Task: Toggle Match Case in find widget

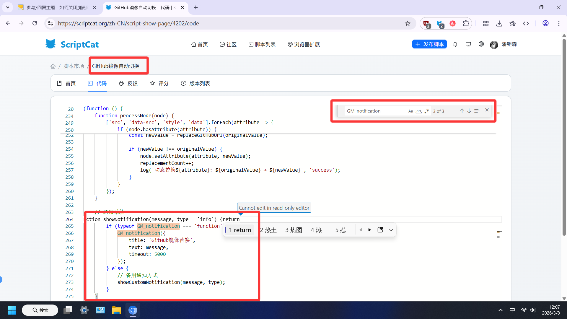Action: tap(410, 111)
